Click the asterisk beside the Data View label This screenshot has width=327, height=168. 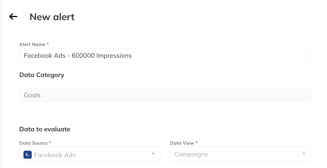(x=197, y=142)
